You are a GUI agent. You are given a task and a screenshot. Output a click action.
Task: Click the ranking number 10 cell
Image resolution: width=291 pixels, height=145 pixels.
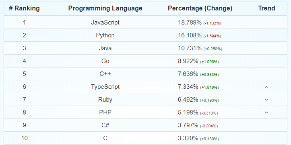[24, 138]
